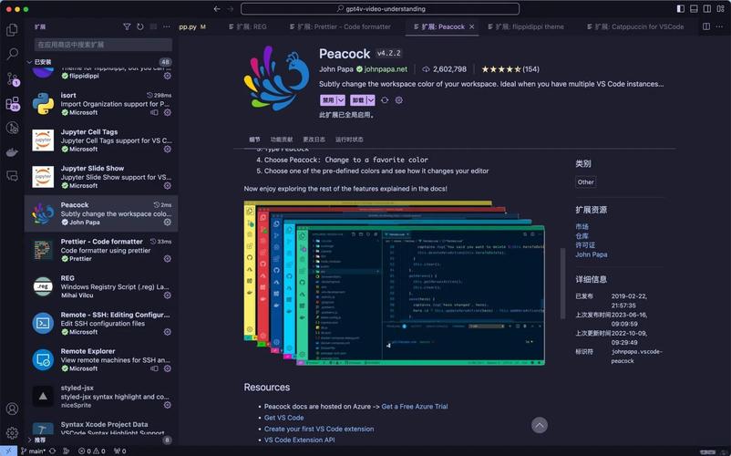Toggle bottom panel layout button

click(694, 9)
